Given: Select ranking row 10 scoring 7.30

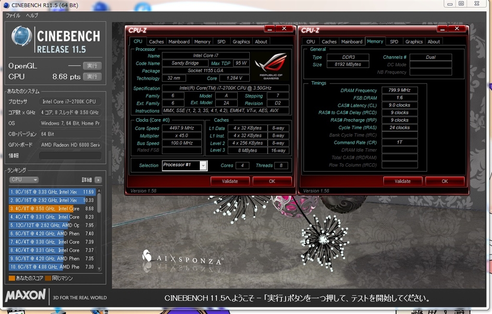Looking at the screenshot, I should [52, 267].
